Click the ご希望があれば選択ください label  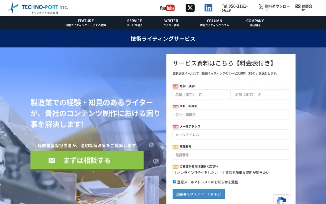[199, 166]
